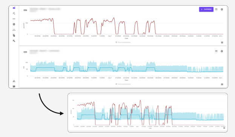This screenshot has width=235, height=137.
Task: Select the globe icon in sidebar
Action: (x=14, y=24)
